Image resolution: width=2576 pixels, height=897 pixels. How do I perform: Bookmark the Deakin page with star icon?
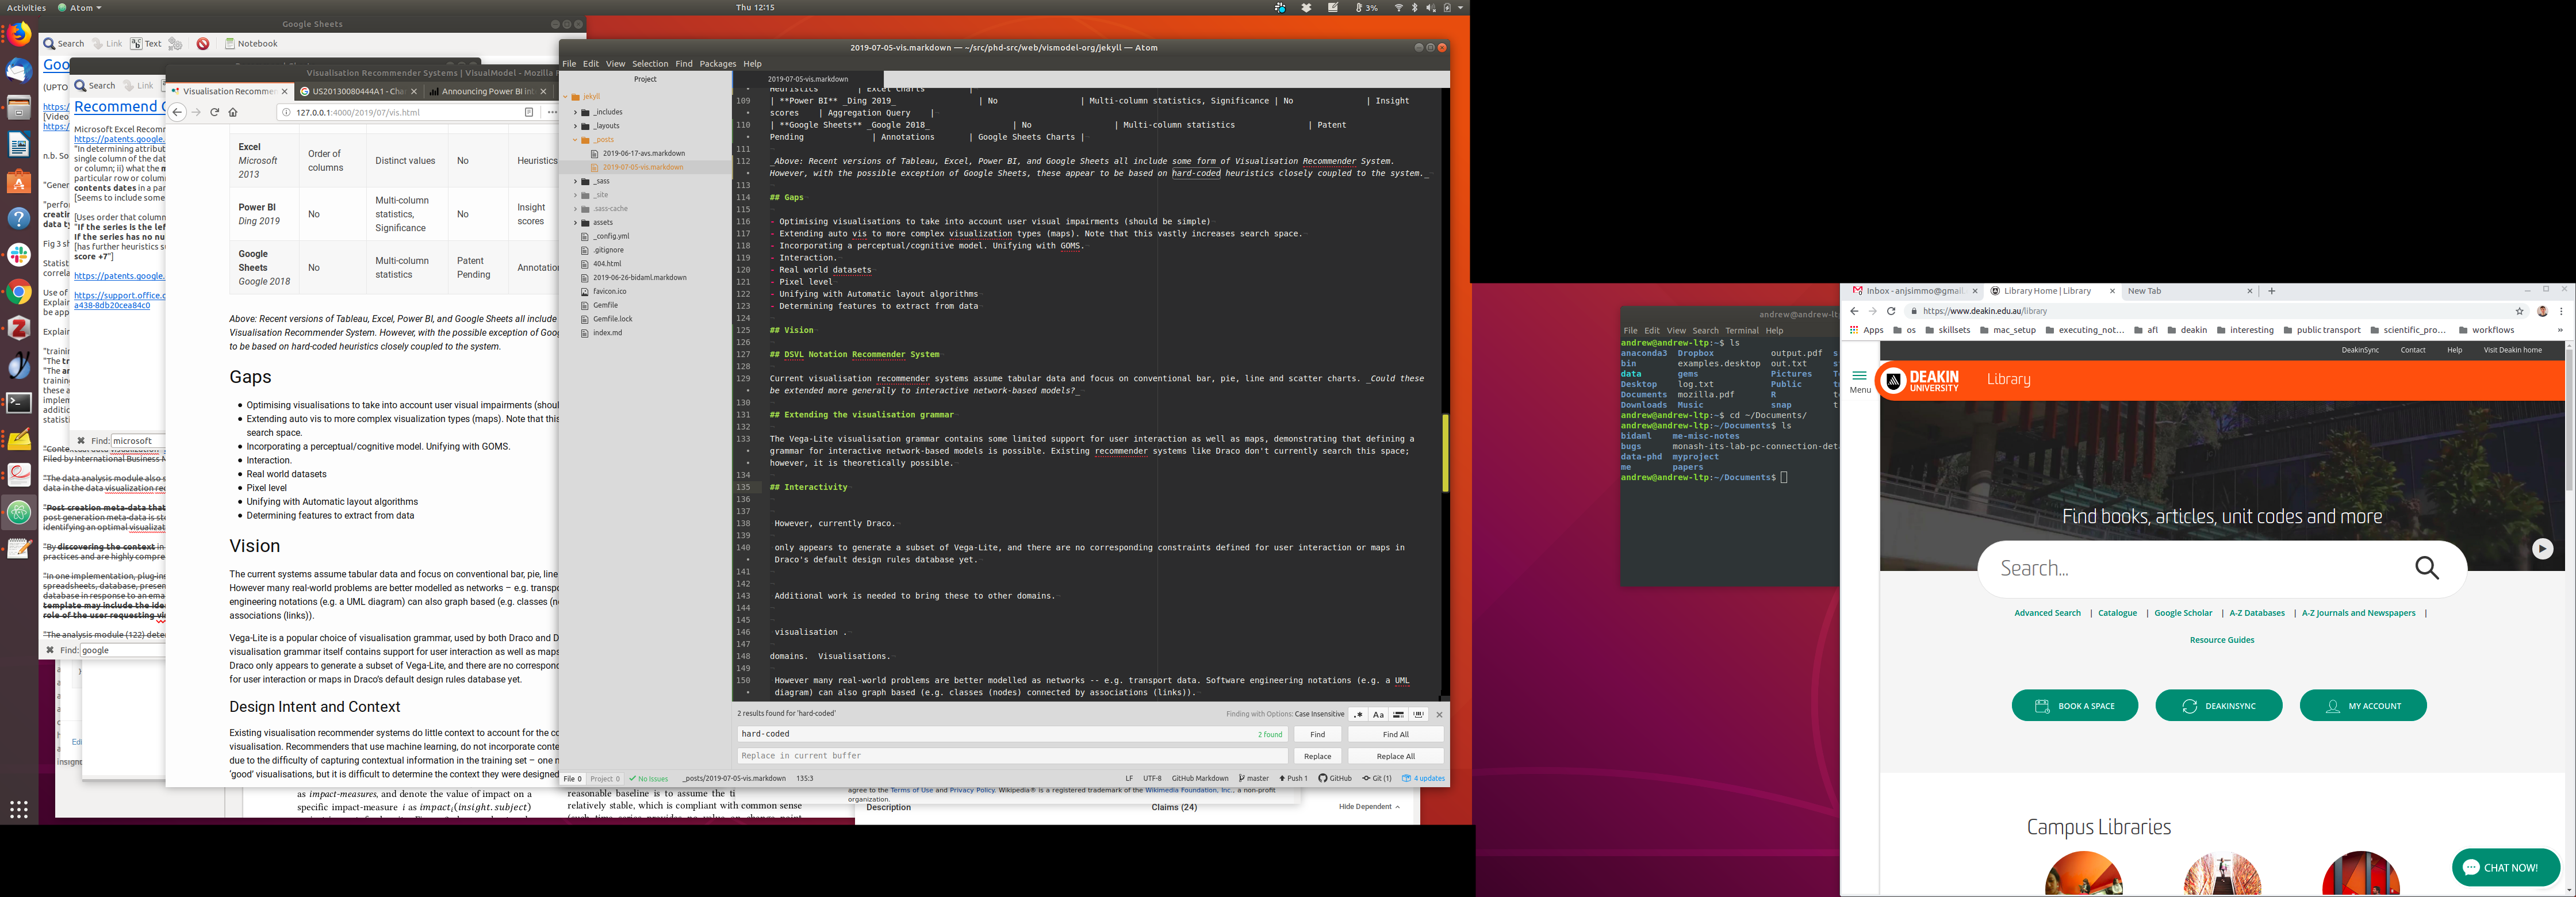(x=2520, y=311)
